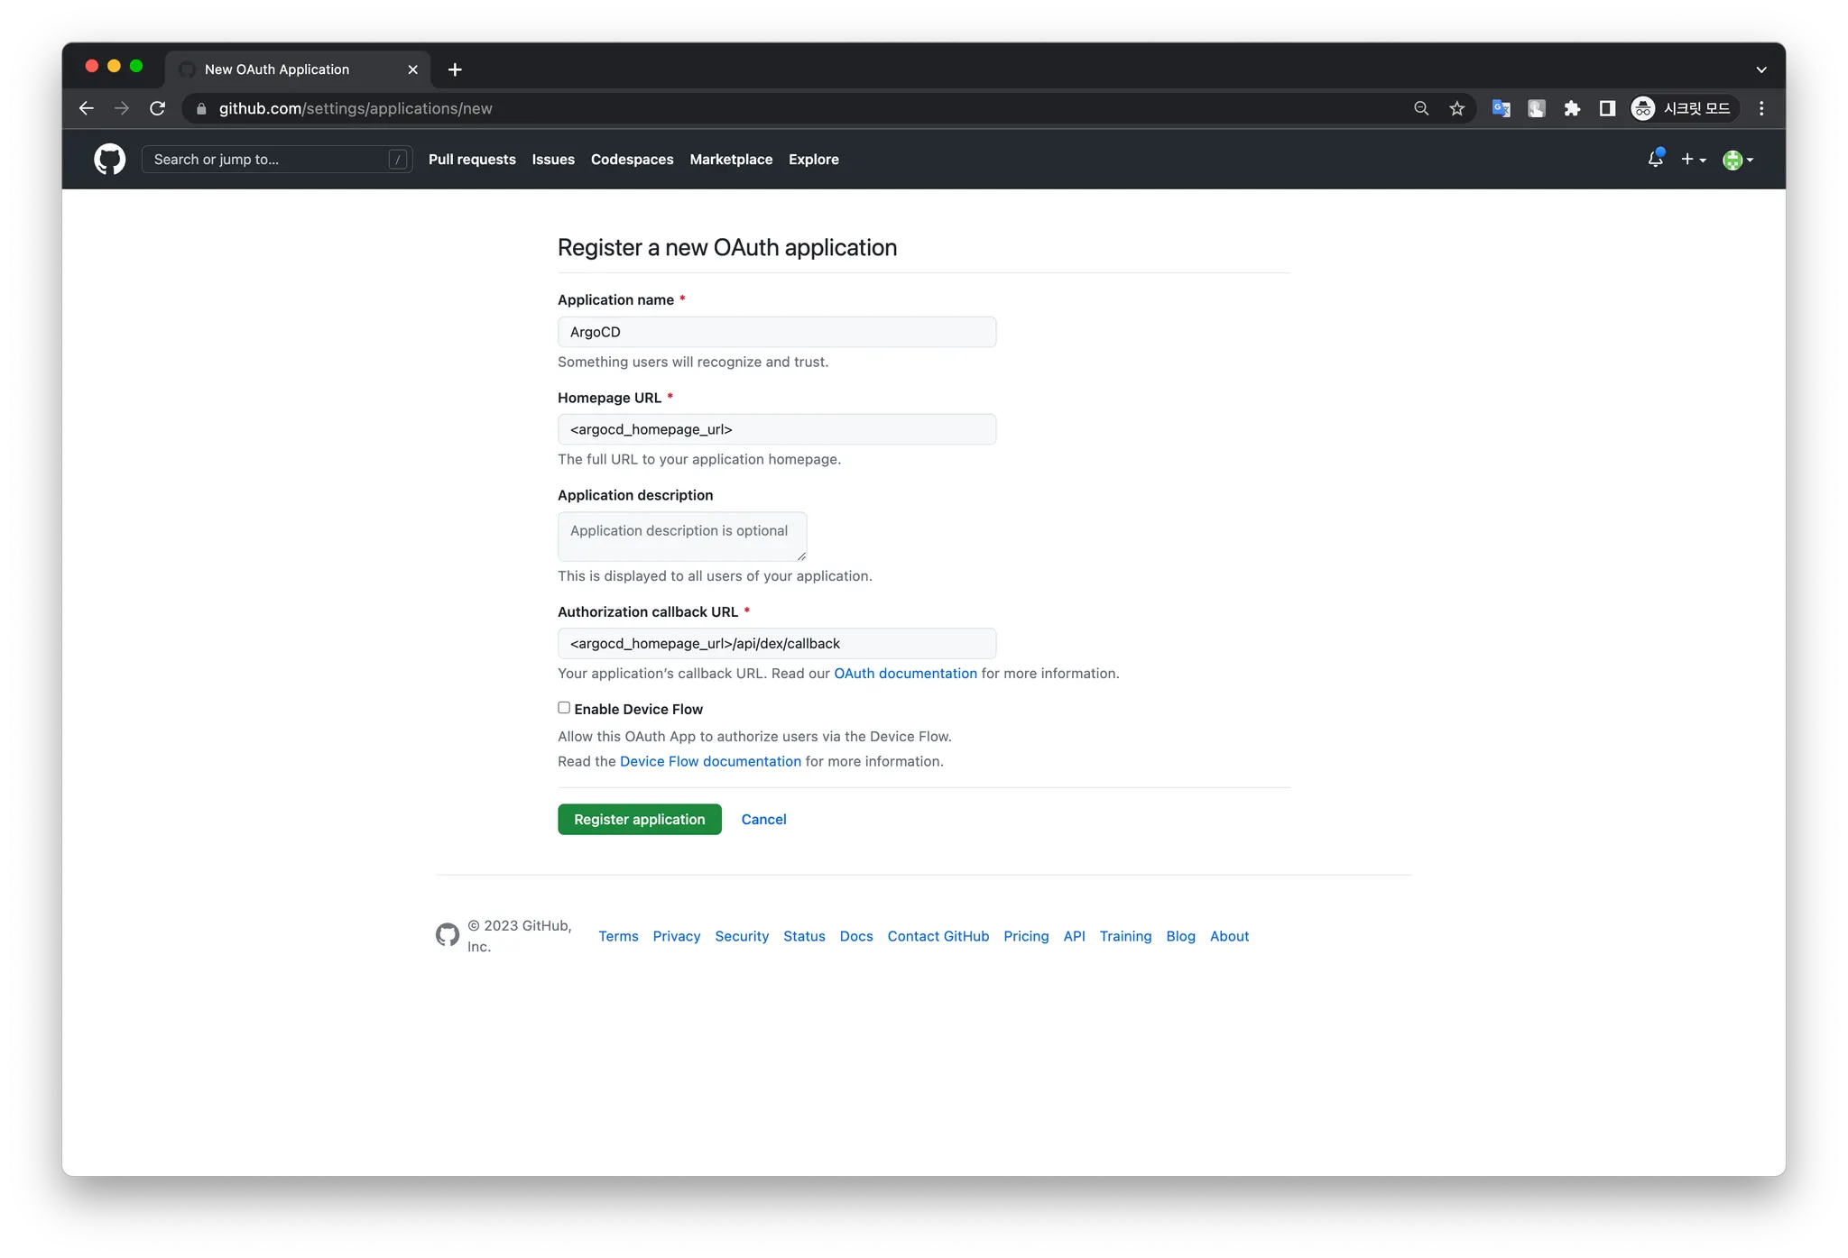Go back with the browser back arrow
This screenshot has width=1848, height=1258.
tap(87, 108)
